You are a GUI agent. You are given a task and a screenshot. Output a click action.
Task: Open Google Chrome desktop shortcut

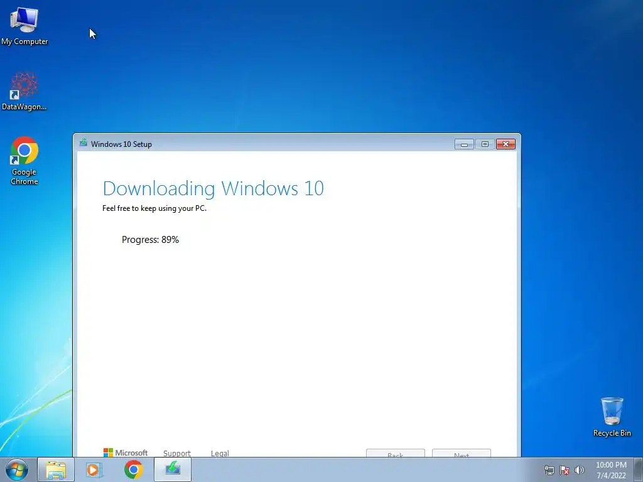click(x=24, y=161)
